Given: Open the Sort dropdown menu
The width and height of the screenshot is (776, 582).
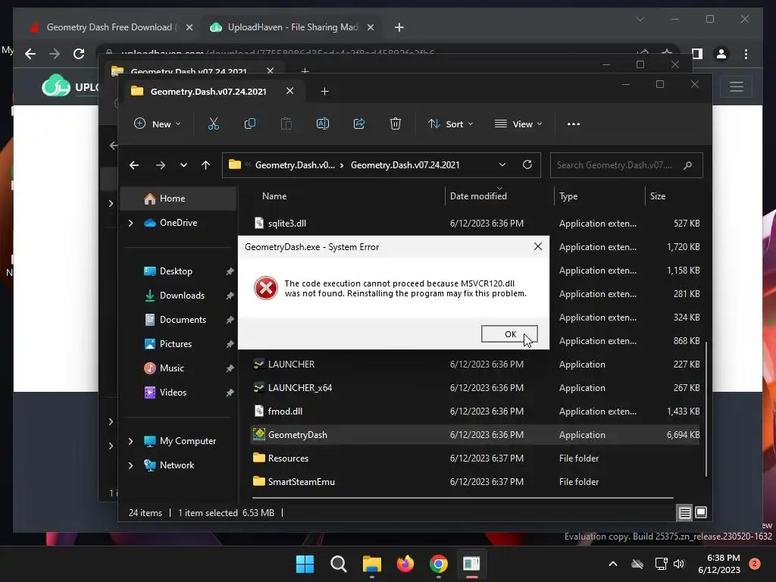Looking at the screenshot, I should [x=450, y=124].
